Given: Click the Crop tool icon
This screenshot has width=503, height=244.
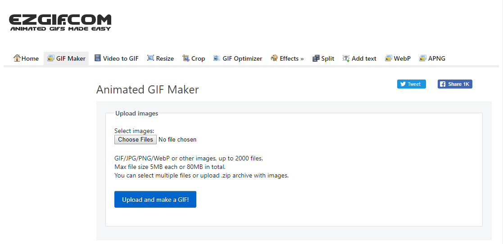Looking at the screenshot, I should click(186, 58).
